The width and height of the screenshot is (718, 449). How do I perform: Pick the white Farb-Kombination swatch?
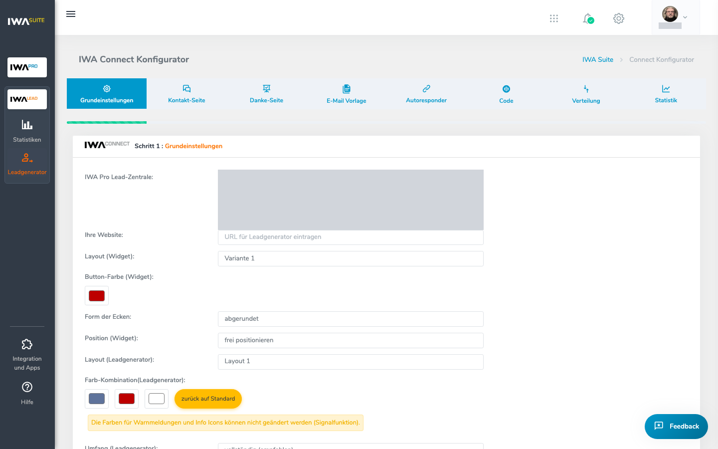coord(157,399)
